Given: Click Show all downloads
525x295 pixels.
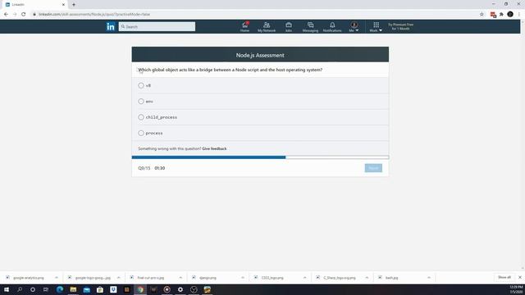Looking at the screenshot, I should [504, 277].
